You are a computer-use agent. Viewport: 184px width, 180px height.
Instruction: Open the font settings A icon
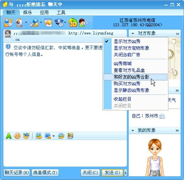coord(9,136)
